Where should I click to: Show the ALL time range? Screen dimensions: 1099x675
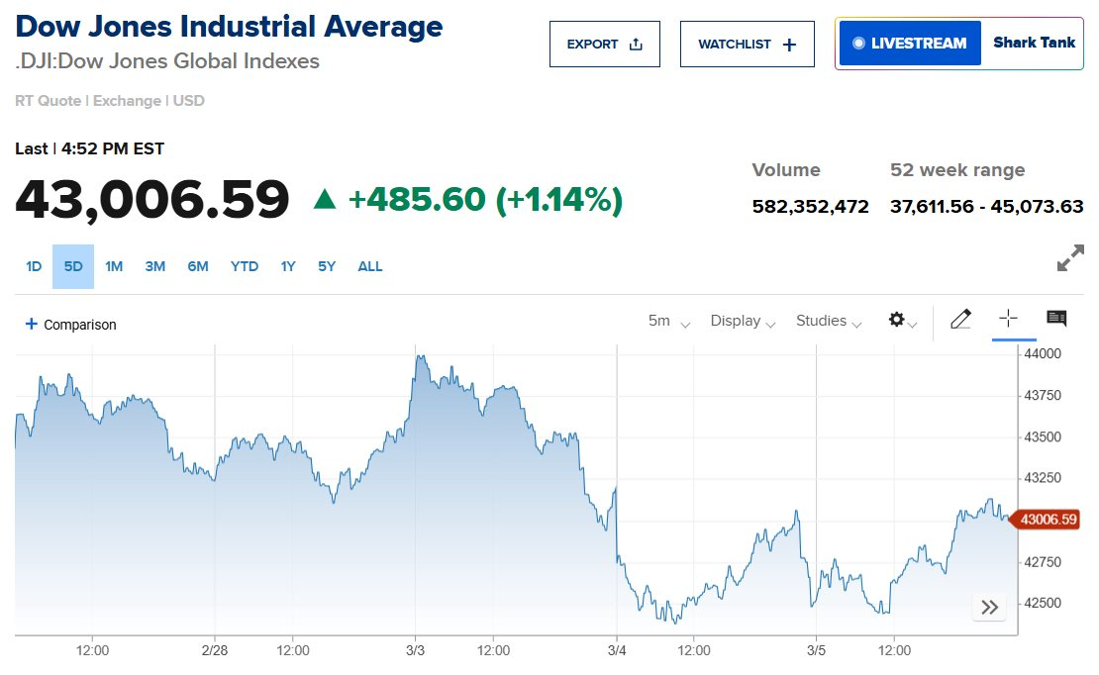point(370,266)
